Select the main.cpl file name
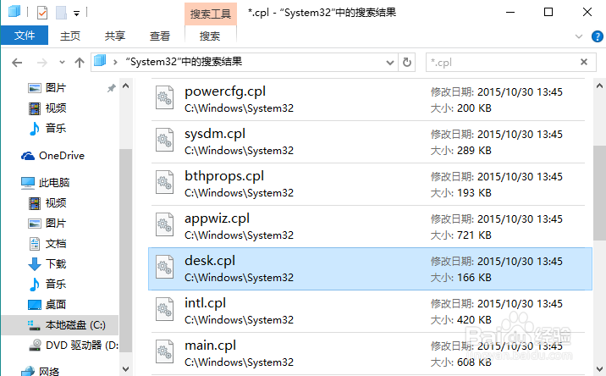Image resolution: width=606 pixels, height=376 pixels. [210, 346]
